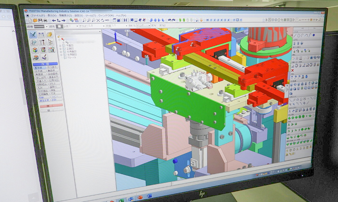
Task: Click the pink bar button below command list
Action: coord(51,105)
